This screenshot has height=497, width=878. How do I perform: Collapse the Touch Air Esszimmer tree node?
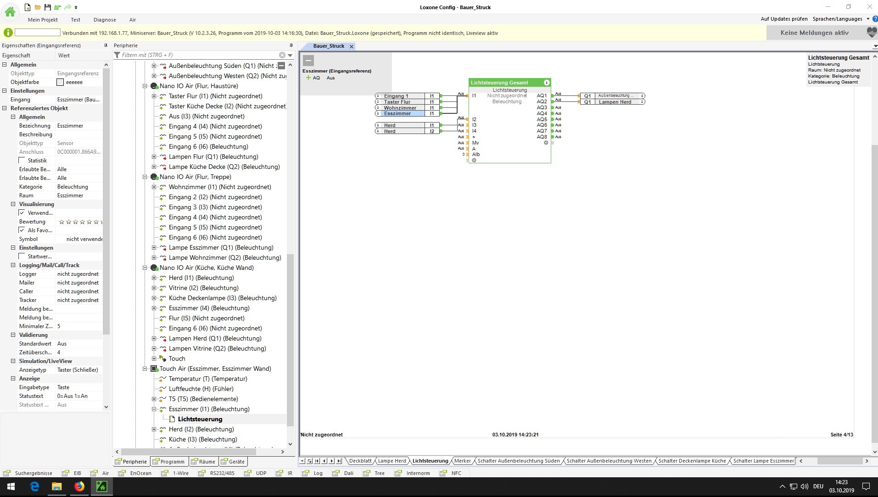(x=145, y=369)
